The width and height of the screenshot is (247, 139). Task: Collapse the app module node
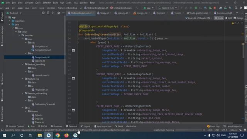(x=6, y=17)
